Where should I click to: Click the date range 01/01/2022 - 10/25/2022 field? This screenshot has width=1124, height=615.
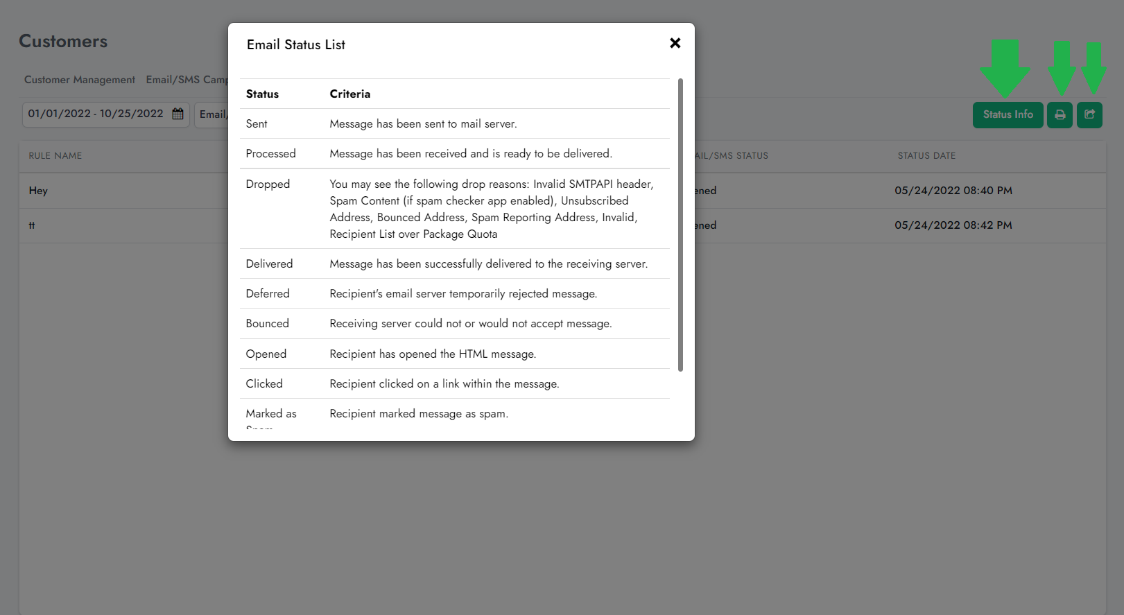(96, 114)
